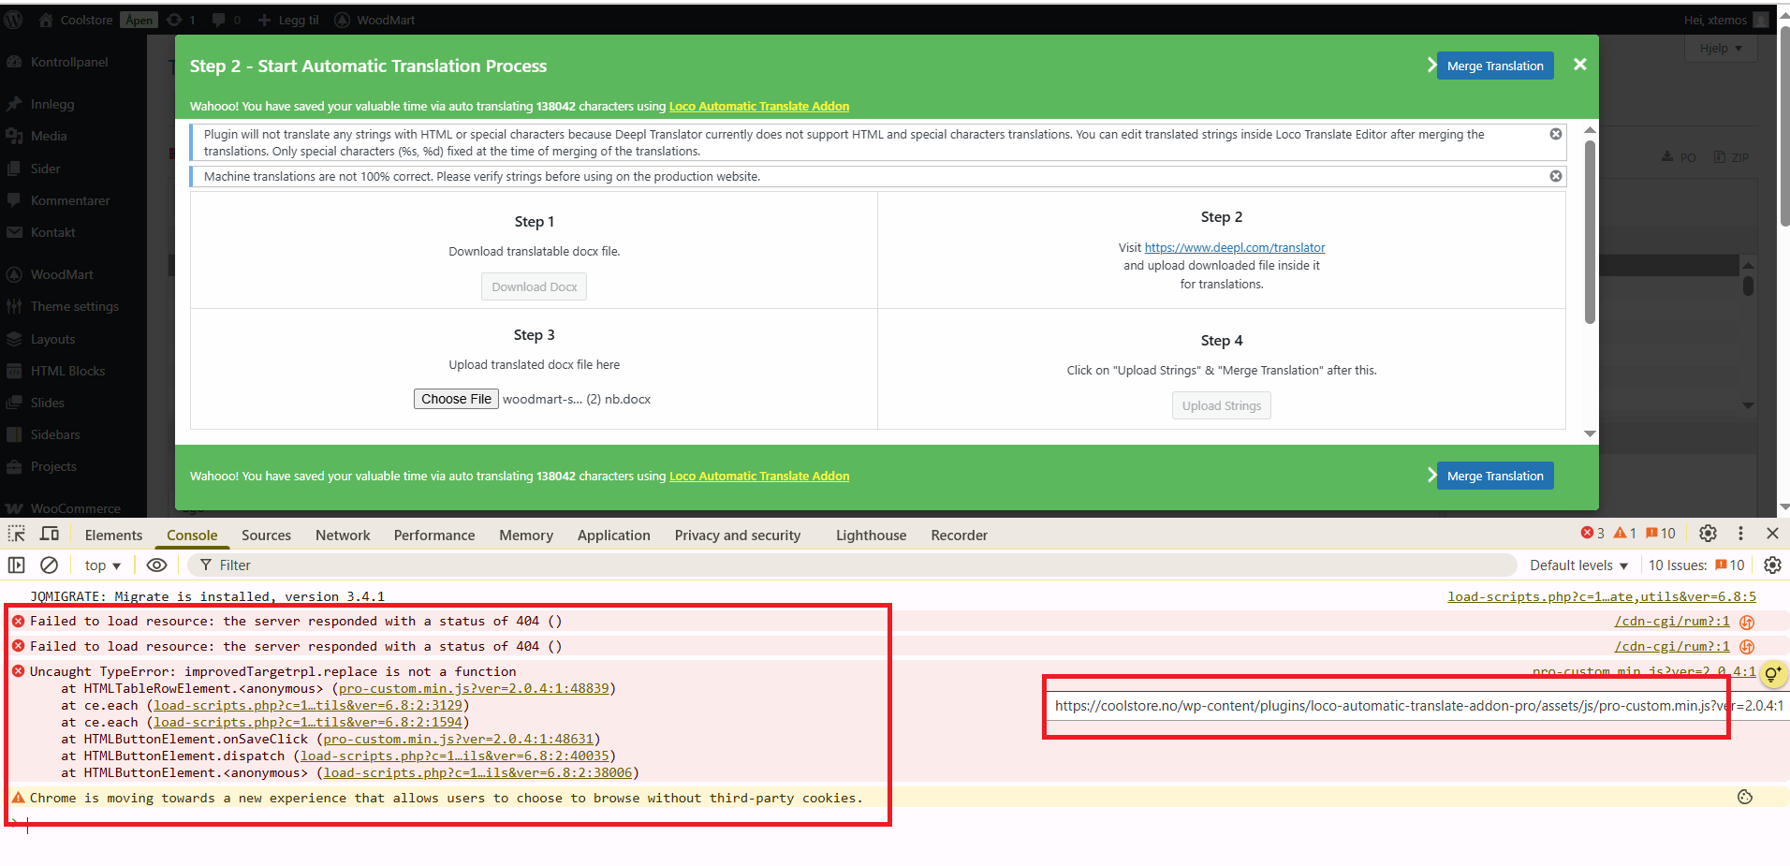Switch to the Lighthouse tab

coord(871,535)
